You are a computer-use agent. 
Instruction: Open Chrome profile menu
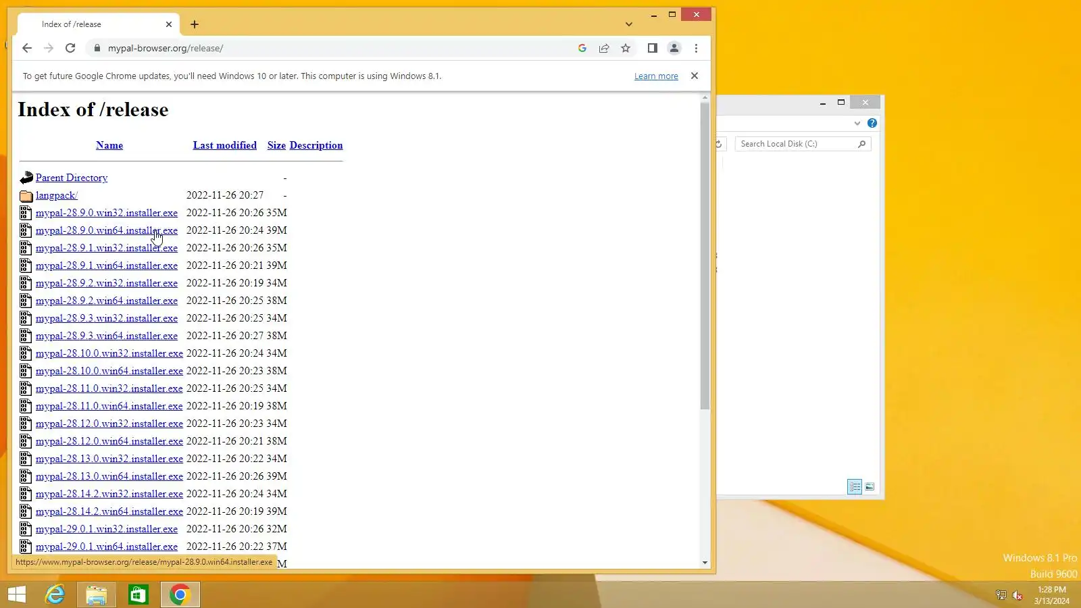674,48
